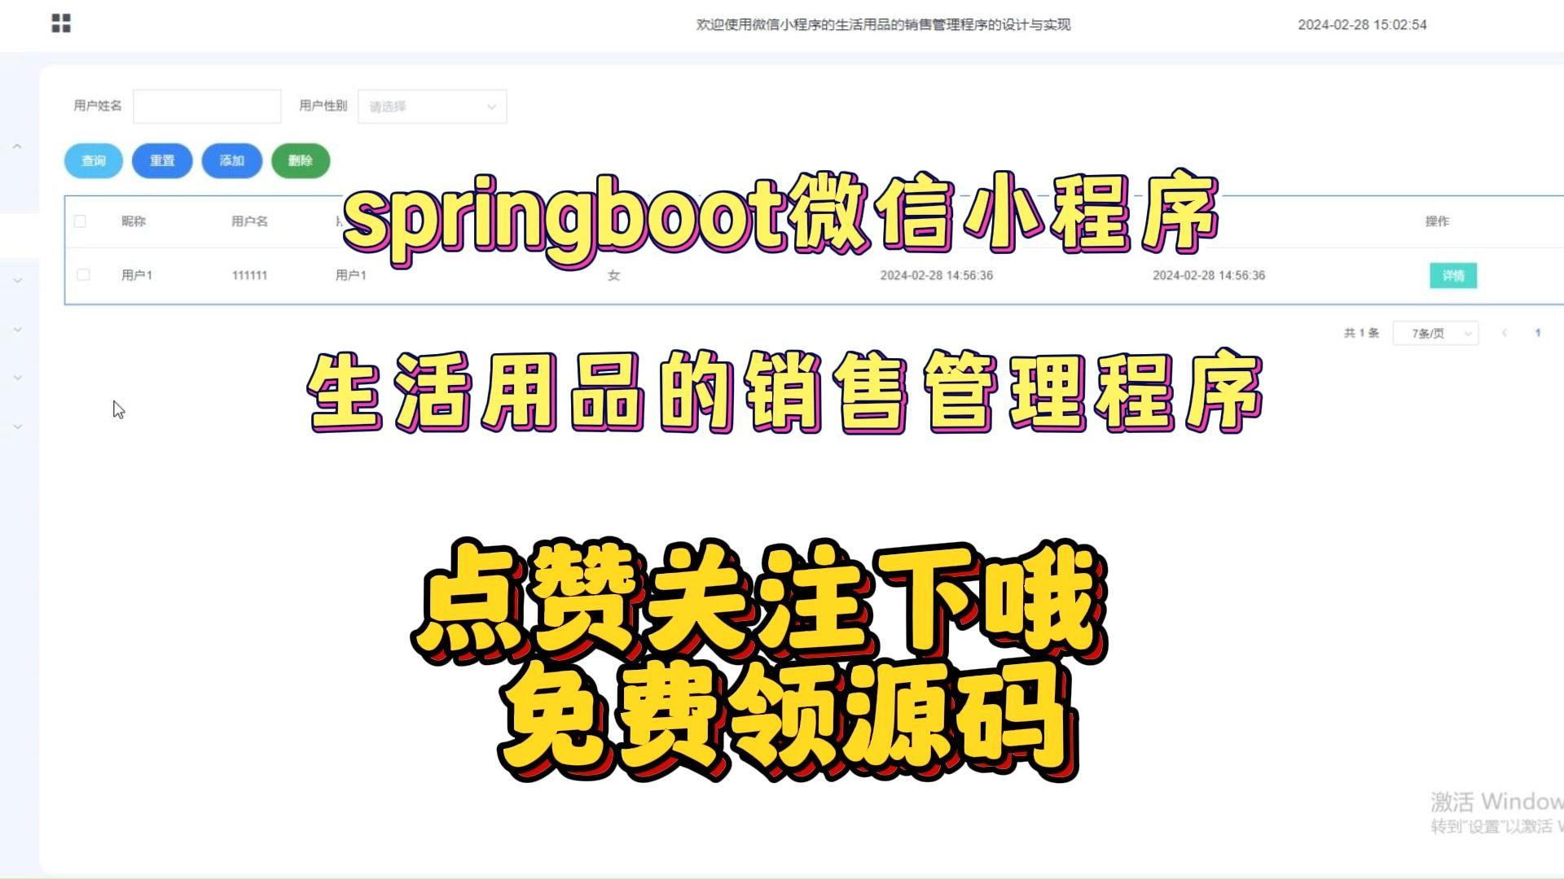Click the 重置 (Reset) icon
Viewport: 1564px width, 879px height.
click(x=161, y=160)
